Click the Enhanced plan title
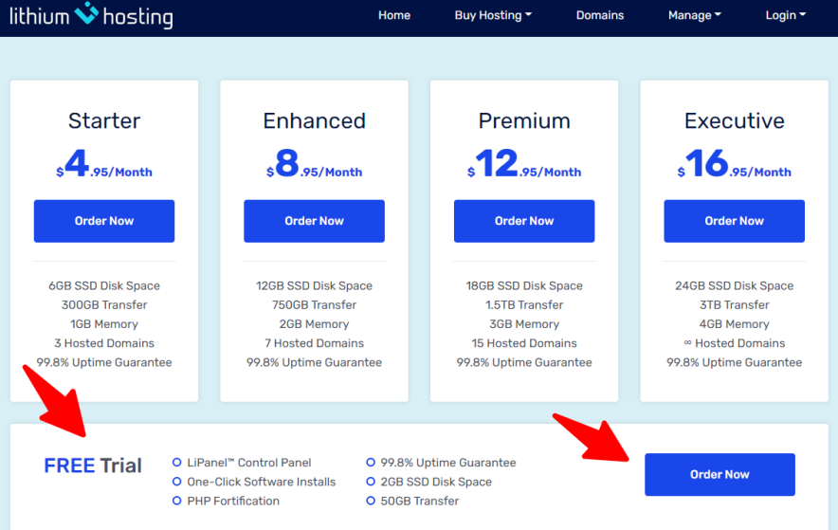 (x=315, y=120)
